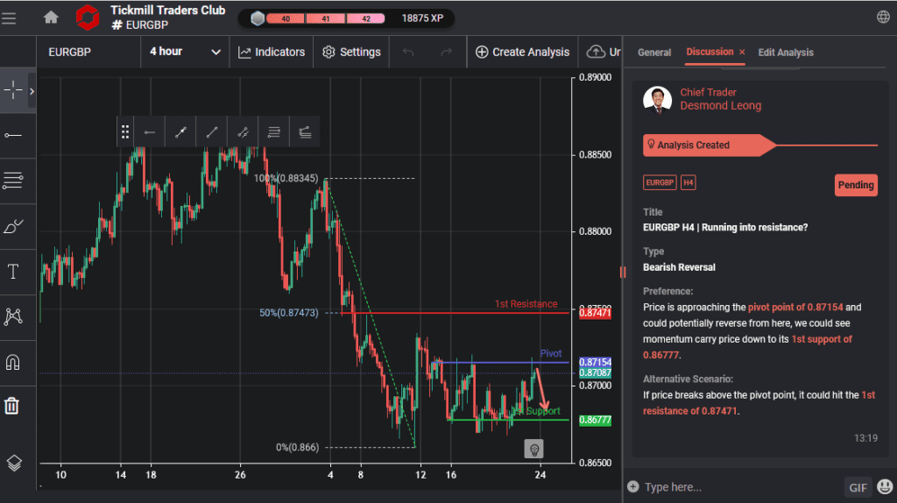The image size is (897, 503).
Task: Click the EURGBP tag badge
Action: 660,182
